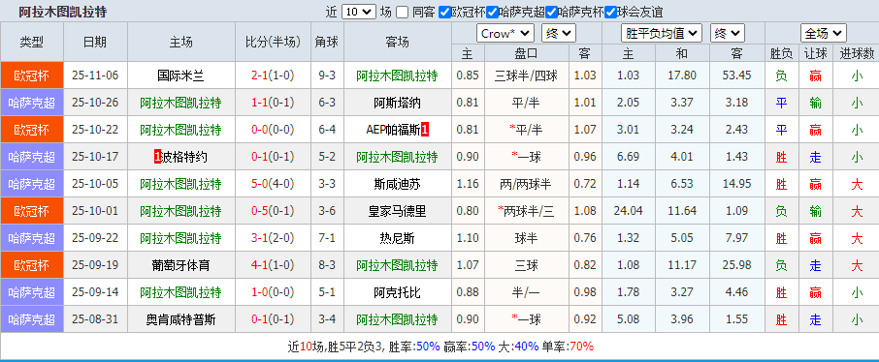Click the 盘口 column header
Viewport: 879px width, 362px height.
(527, 53)
